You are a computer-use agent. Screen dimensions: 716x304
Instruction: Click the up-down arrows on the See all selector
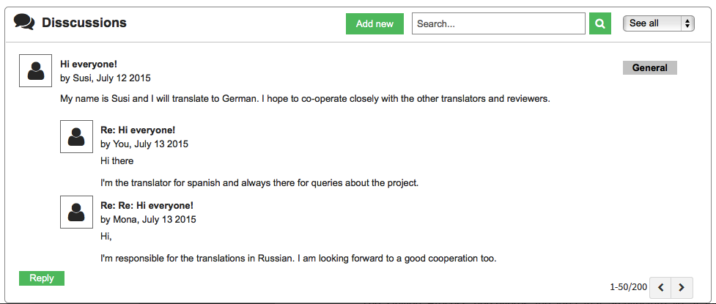tap(687, 23)
